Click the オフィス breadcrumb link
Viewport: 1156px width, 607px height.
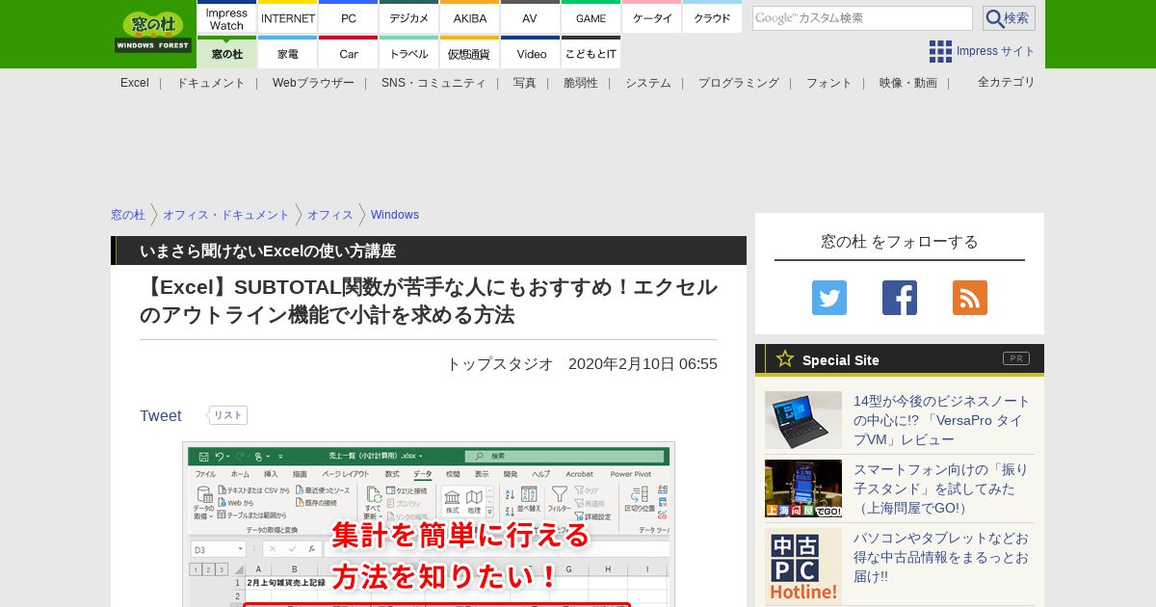[x=330, y=215]
